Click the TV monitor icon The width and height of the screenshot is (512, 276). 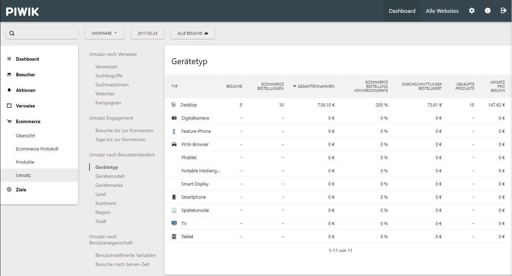tap(174, 223)
